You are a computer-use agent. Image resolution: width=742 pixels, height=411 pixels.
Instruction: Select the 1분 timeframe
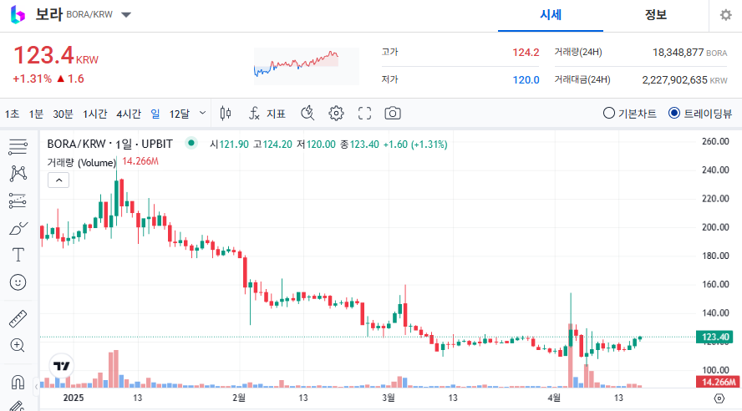[36, 114]
